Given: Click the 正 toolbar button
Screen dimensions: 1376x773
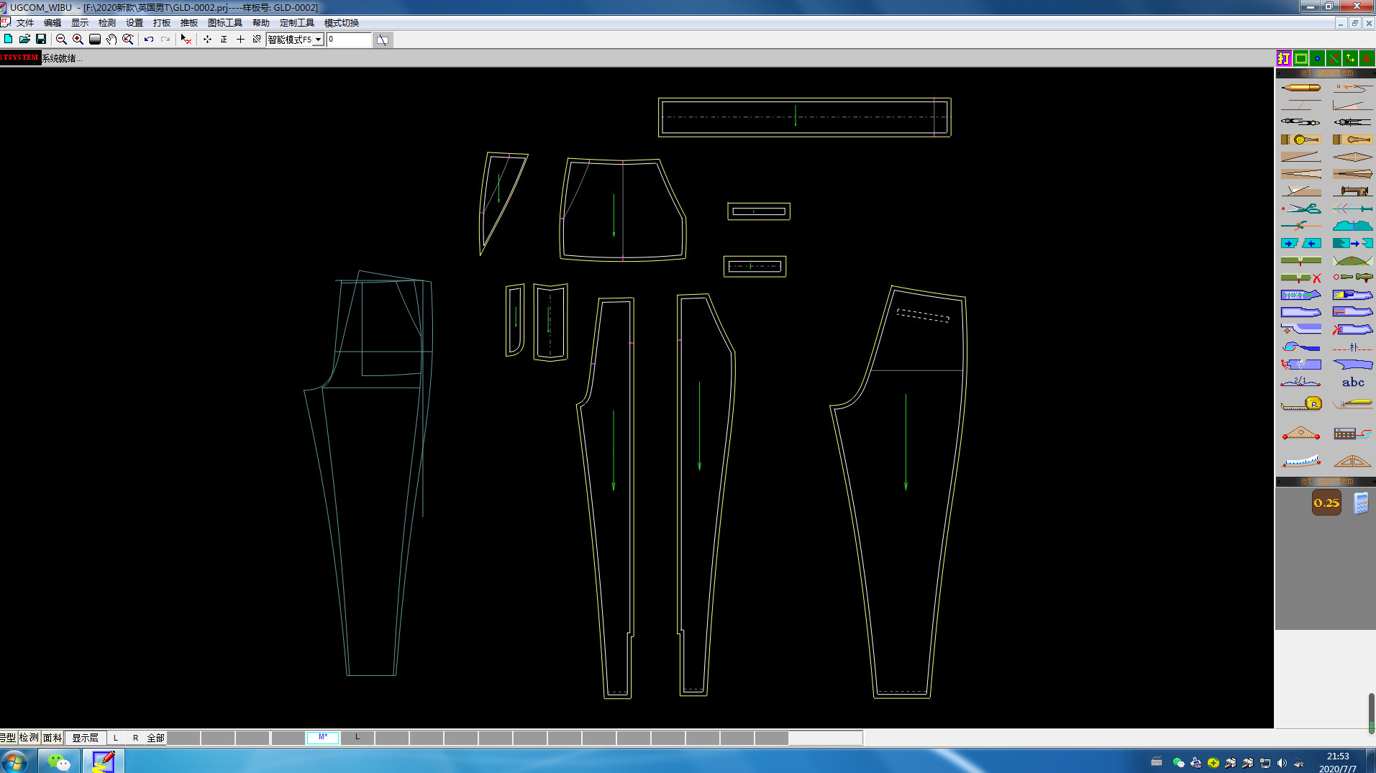Looking at the screenshot, I should [224, 39].
